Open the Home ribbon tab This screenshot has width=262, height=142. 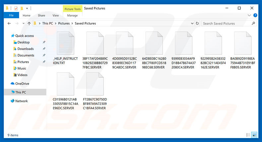[27, 15]
